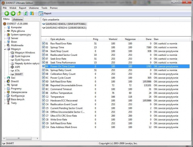Expand the Testy tree node
Viewport: 193px width, 147px height.
(x=5, y=103)
